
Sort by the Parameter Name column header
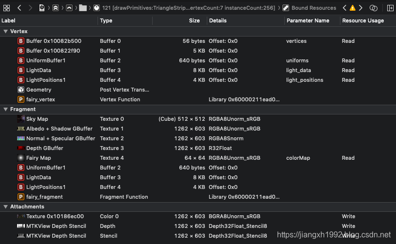pos(308,20)
